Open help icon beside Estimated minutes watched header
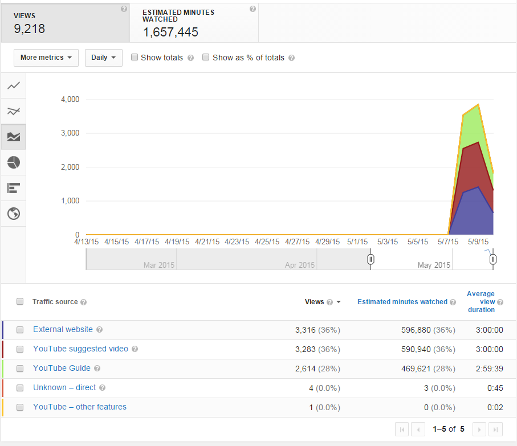Viewport: 517px width, 446px height. point(453,302)
